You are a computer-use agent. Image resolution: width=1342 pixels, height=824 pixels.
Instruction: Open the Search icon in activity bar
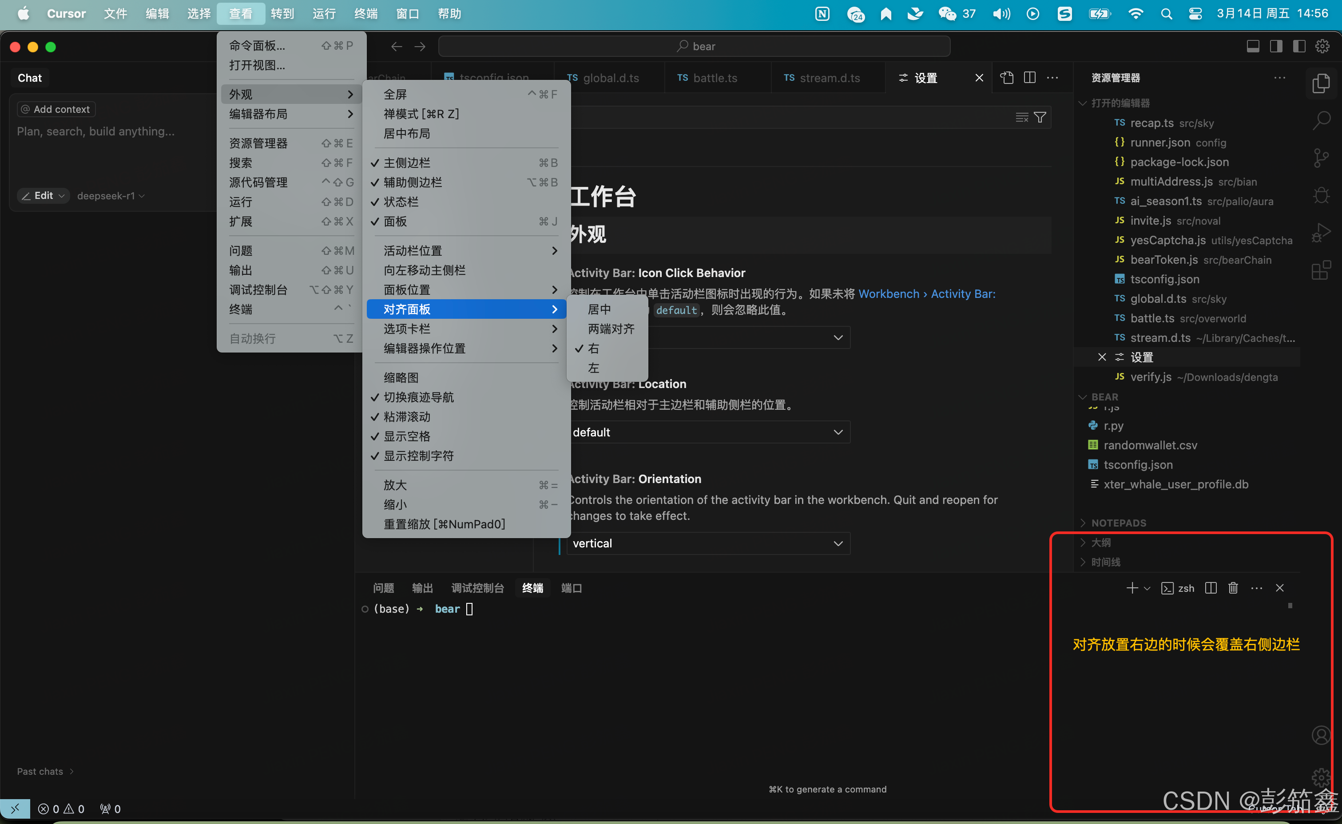(1321, 120)
